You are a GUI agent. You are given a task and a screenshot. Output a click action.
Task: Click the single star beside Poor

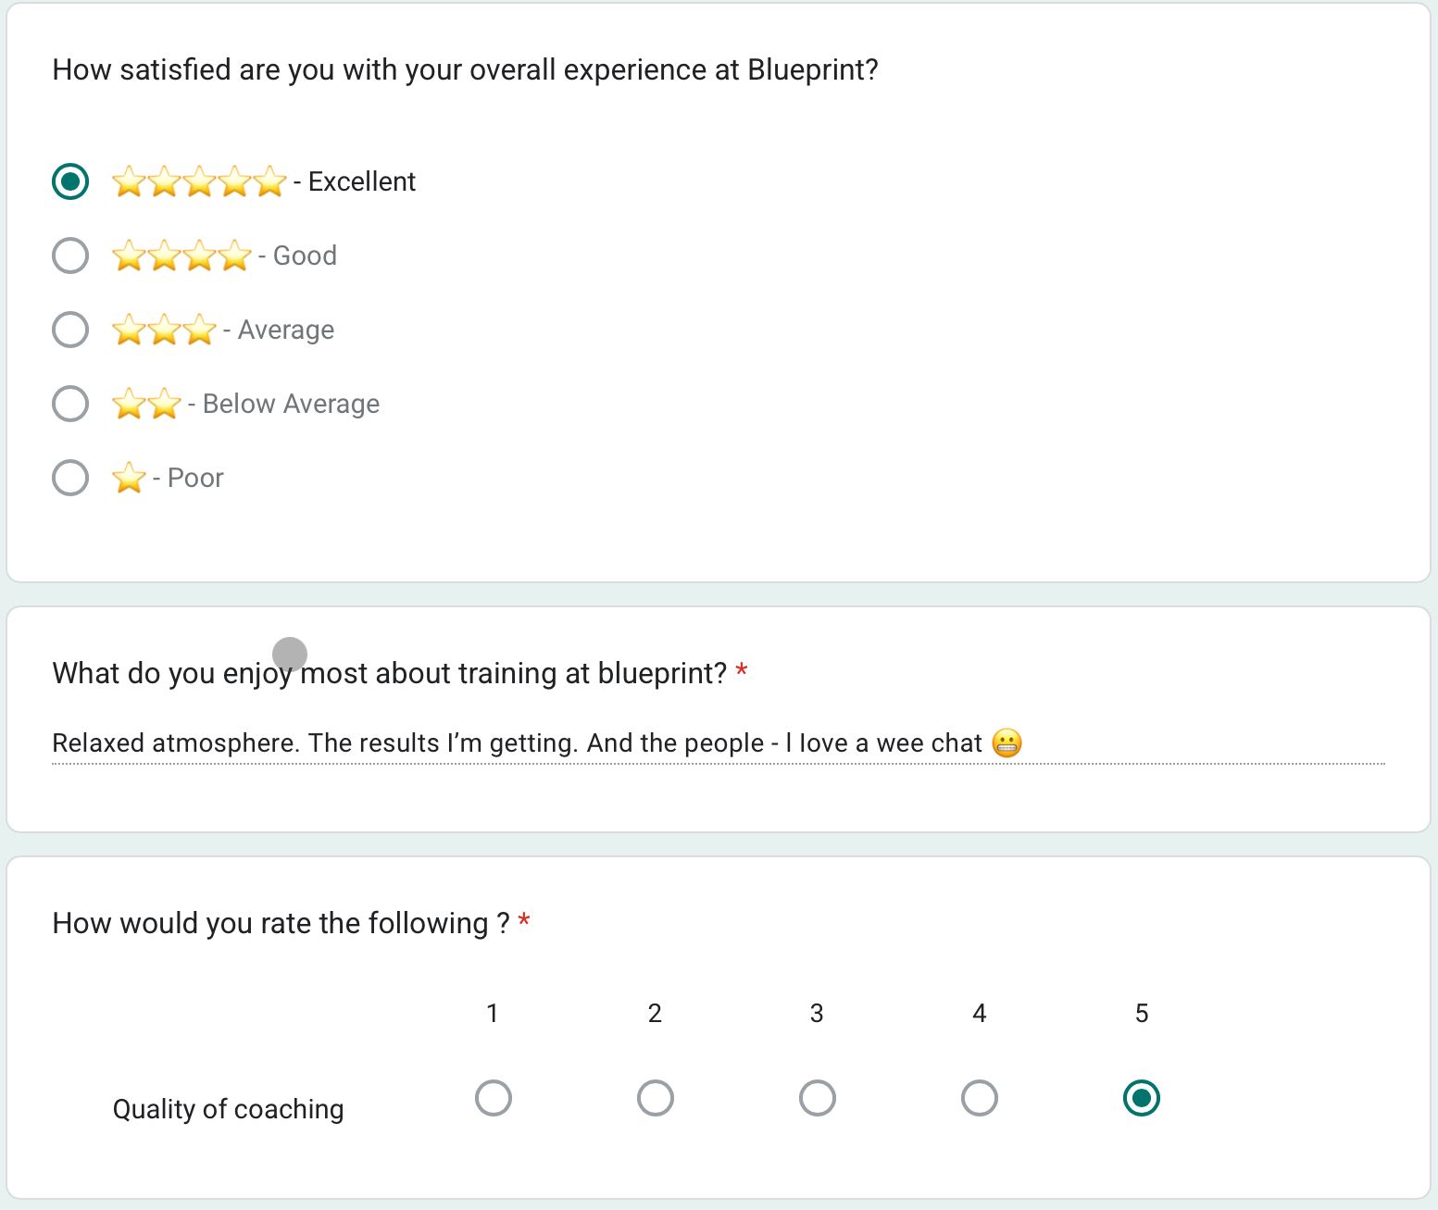129,478
